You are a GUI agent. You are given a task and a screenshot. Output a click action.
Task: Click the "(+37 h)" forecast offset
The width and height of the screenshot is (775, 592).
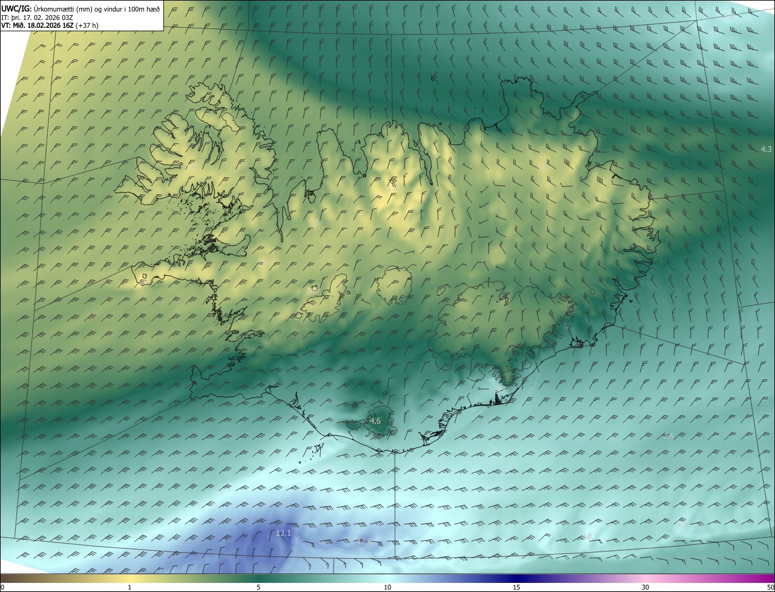click(x=87, y=25)
